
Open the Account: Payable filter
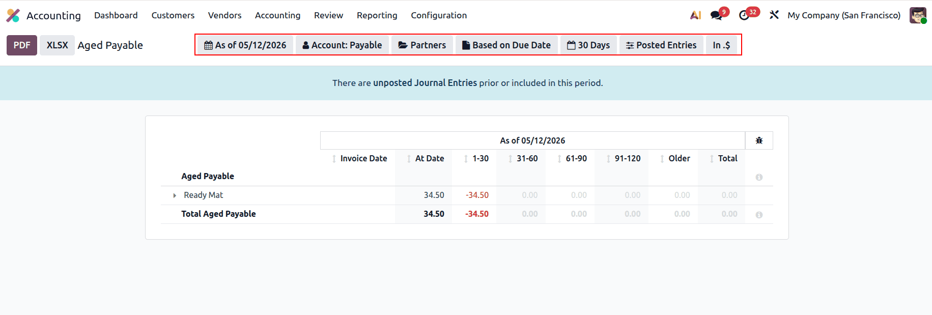pos(342,45)
